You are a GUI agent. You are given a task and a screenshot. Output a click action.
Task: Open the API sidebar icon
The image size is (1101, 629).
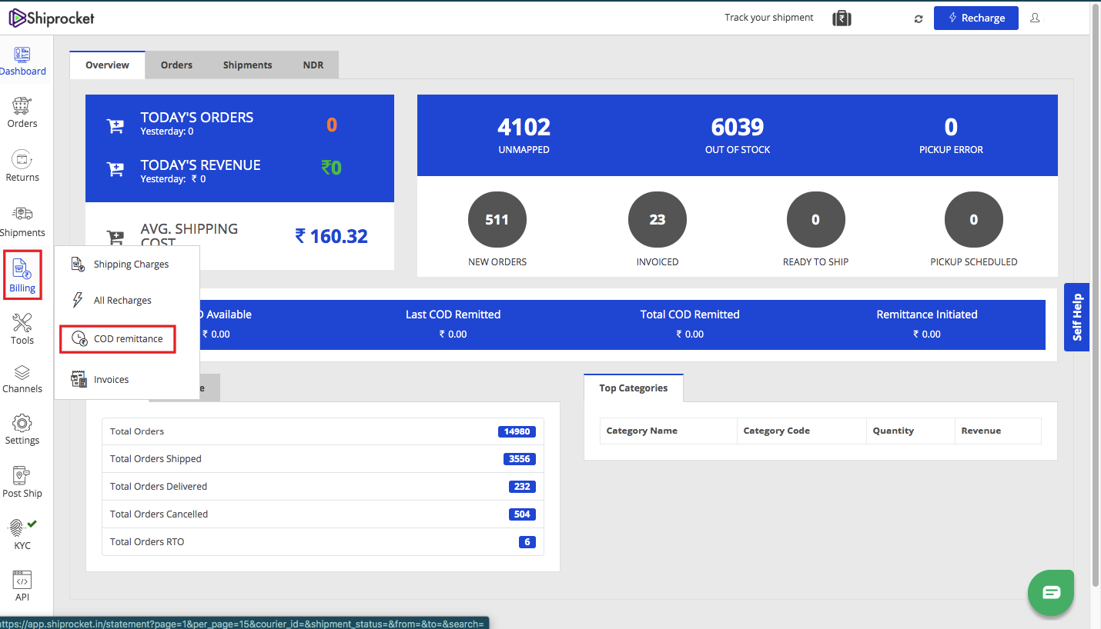point(22,586)
